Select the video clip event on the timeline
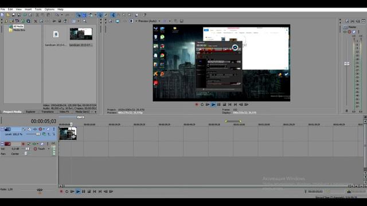The width and height of the screenshot is (367, 206). click(68, 133)
